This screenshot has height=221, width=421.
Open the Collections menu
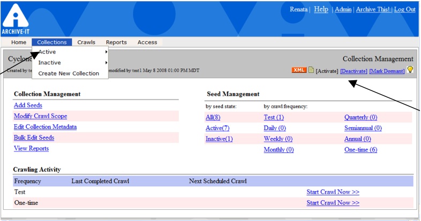tap(52, 42)
